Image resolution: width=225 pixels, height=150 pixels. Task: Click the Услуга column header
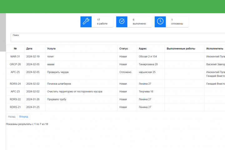[51, 49]
